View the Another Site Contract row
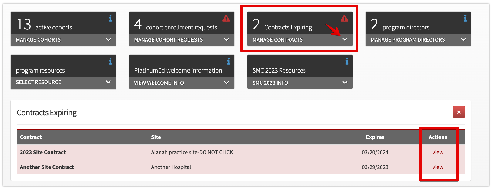This screenshot has height=189, width=492. [x=438, y=167]
